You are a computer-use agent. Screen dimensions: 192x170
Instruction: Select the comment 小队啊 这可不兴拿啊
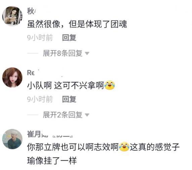[71, 85]
